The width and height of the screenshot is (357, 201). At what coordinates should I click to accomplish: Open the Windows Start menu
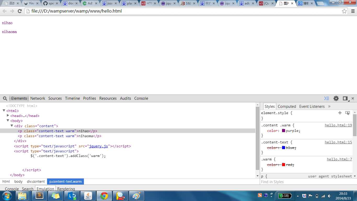point(7,196)
